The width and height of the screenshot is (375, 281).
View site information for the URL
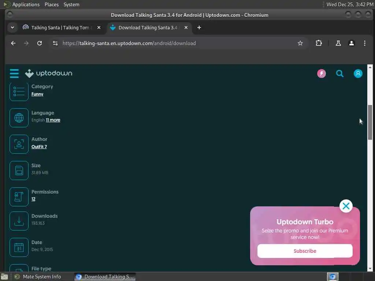point(55,43)
